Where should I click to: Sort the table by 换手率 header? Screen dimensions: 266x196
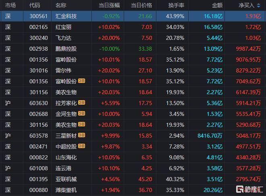176,6
